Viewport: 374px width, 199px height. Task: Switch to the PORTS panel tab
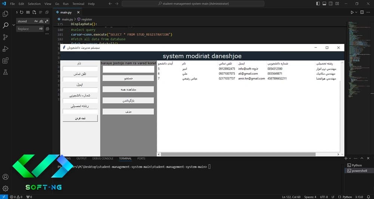click(x=141, y=159)
